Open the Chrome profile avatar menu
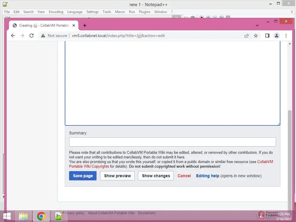Screen dimensions: 296x222 click(x=277, y=36)
